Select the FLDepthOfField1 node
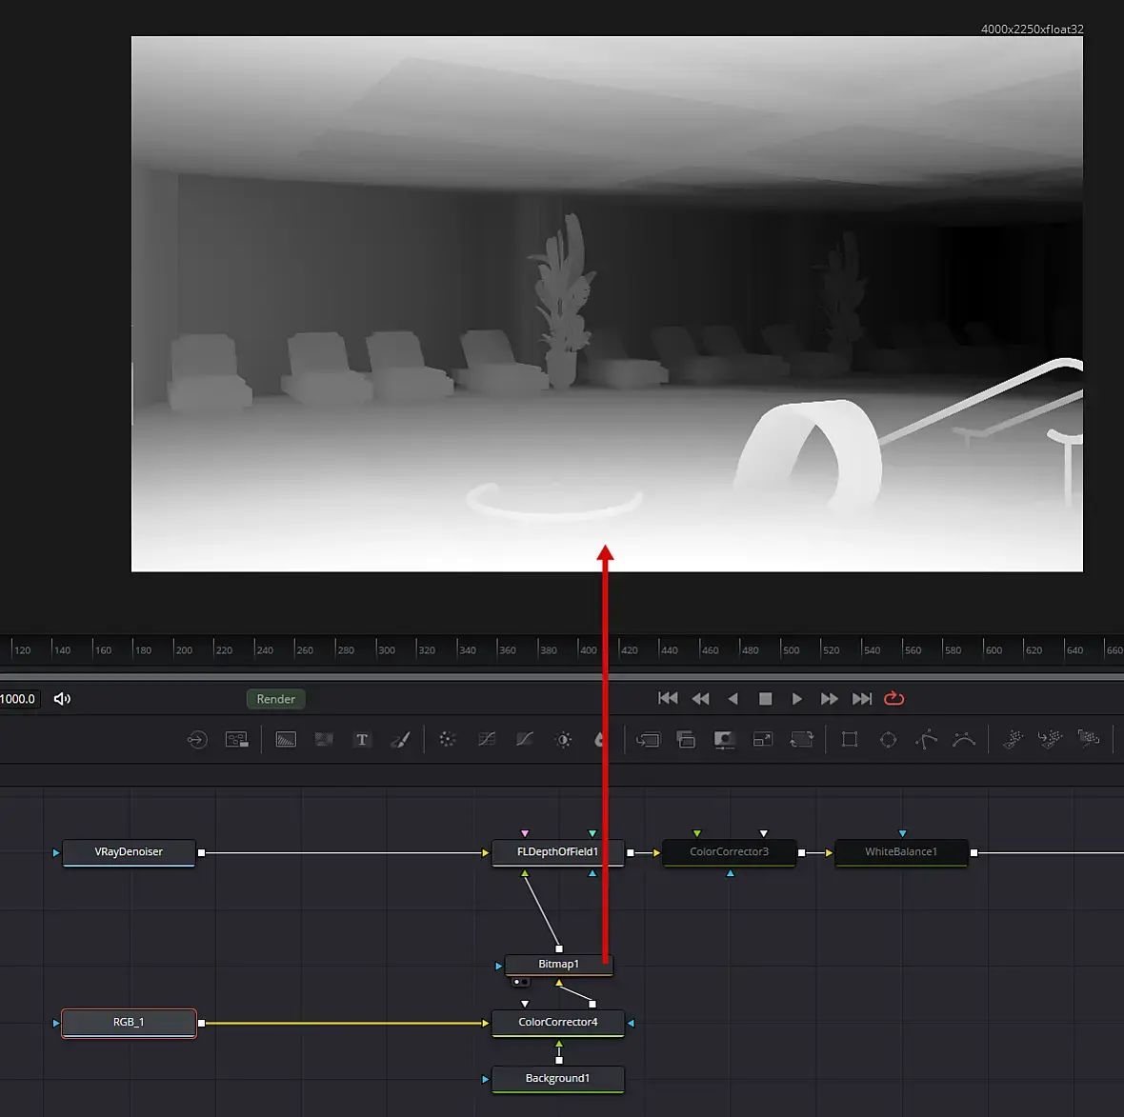The width and height of the screenshot is (1124, 1117). [x=557, y=852]
